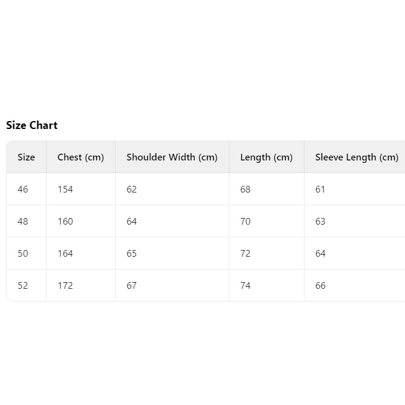Select the Size column header

tap(26, 157)
